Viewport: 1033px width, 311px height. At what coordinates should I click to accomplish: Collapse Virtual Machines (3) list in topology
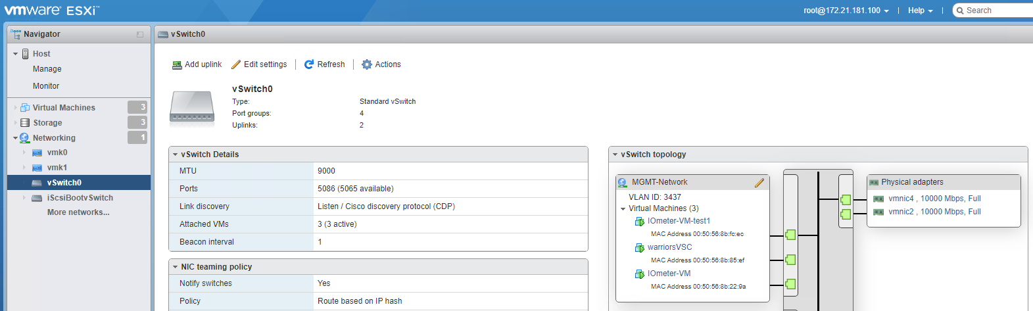coord(623,209)
